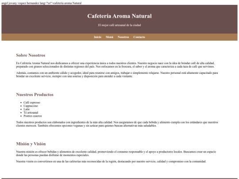Click the Cafetería Aroma Natural title
Viewport: 239px width, 179px height.
click(x=119, y=16)
